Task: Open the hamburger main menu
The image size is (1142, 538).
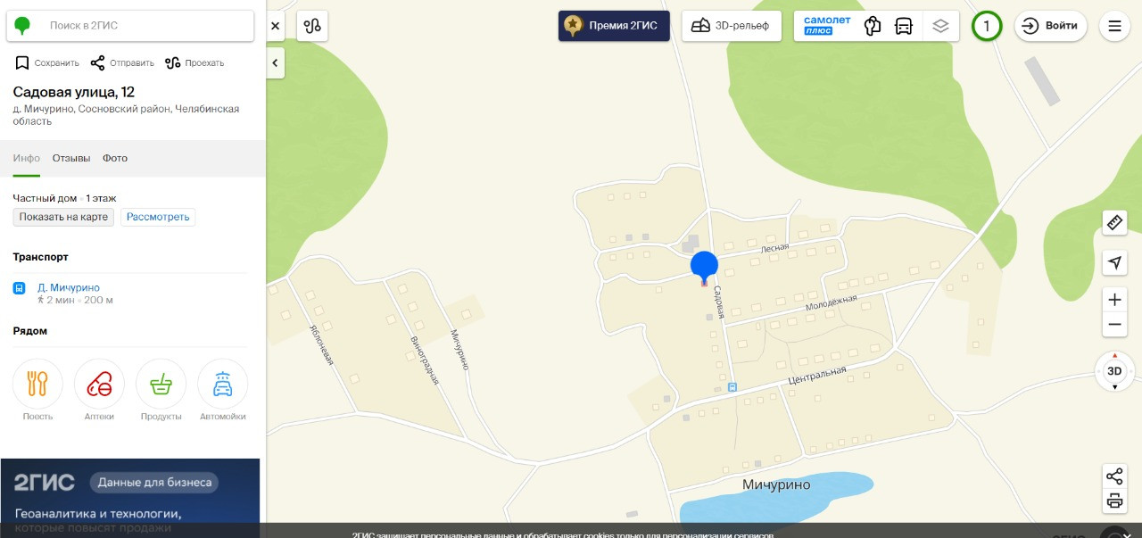Action: point(1114,26)
